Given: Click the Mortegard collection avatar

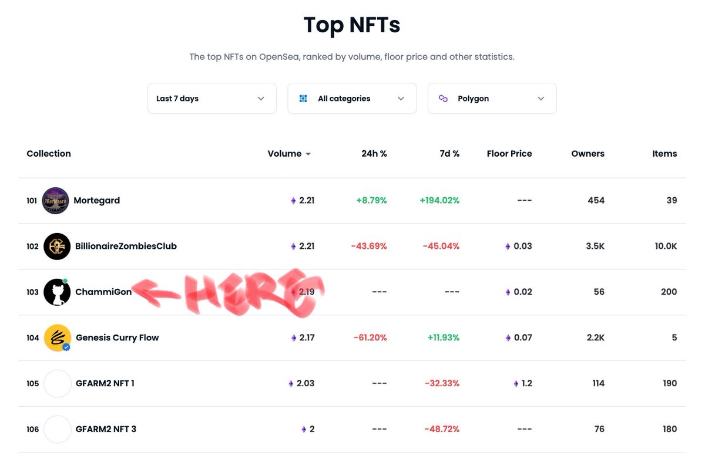Looking at the screenshot, I should [x=55, y=200].
